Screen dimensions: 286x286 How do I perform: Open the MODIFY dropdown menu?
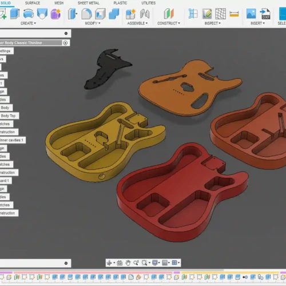click(93, 23)
